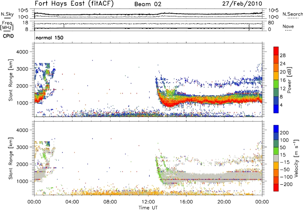Click the "4" label on Power scale
This screenshot has width=303, height=210.
click(281, 105)
